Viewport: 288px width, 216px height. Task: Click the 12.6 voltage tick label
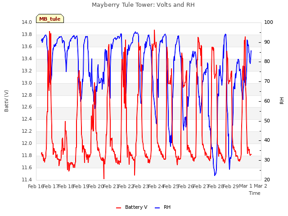[27, 107]
